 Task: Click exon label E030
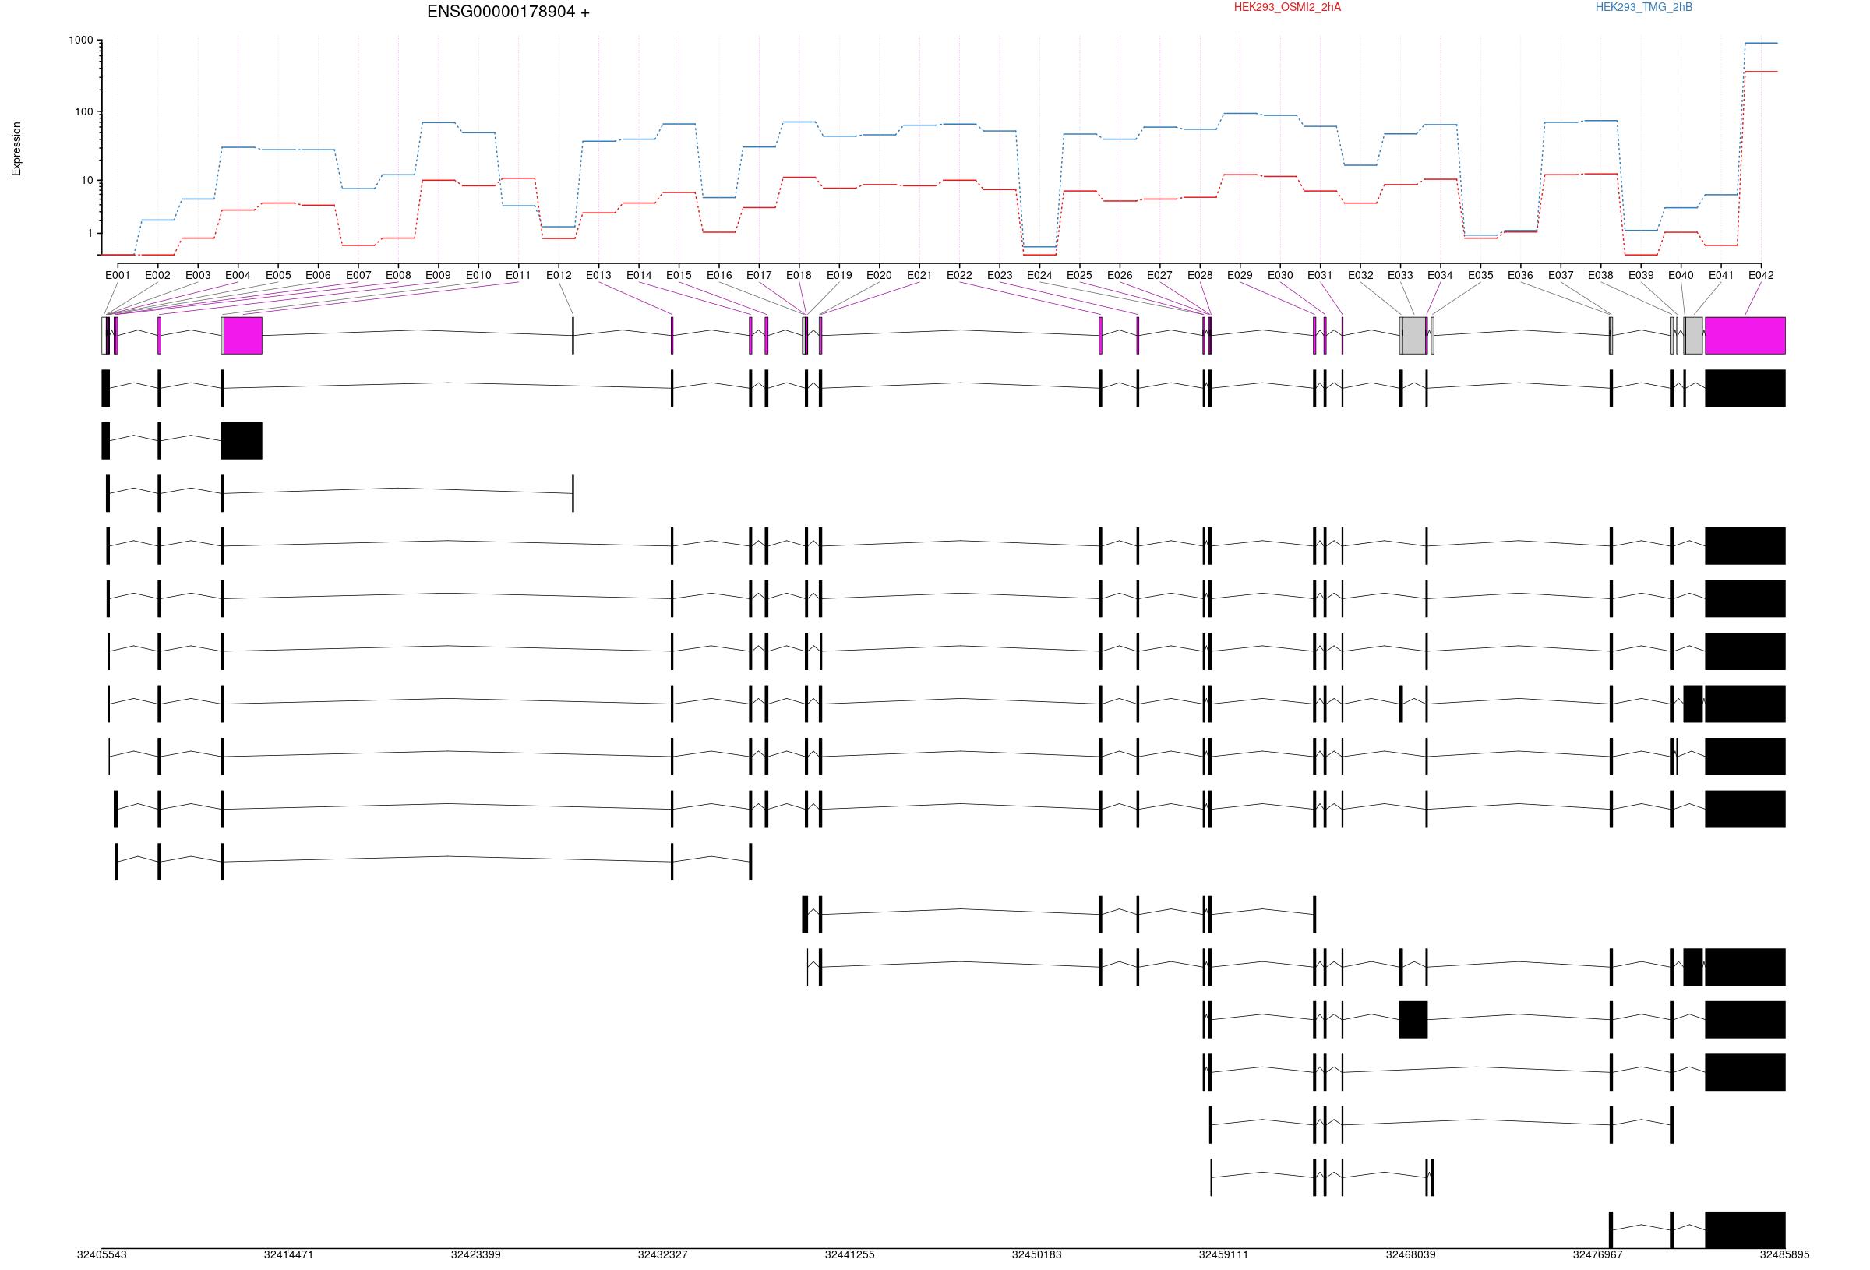[x=1280, y=275]
